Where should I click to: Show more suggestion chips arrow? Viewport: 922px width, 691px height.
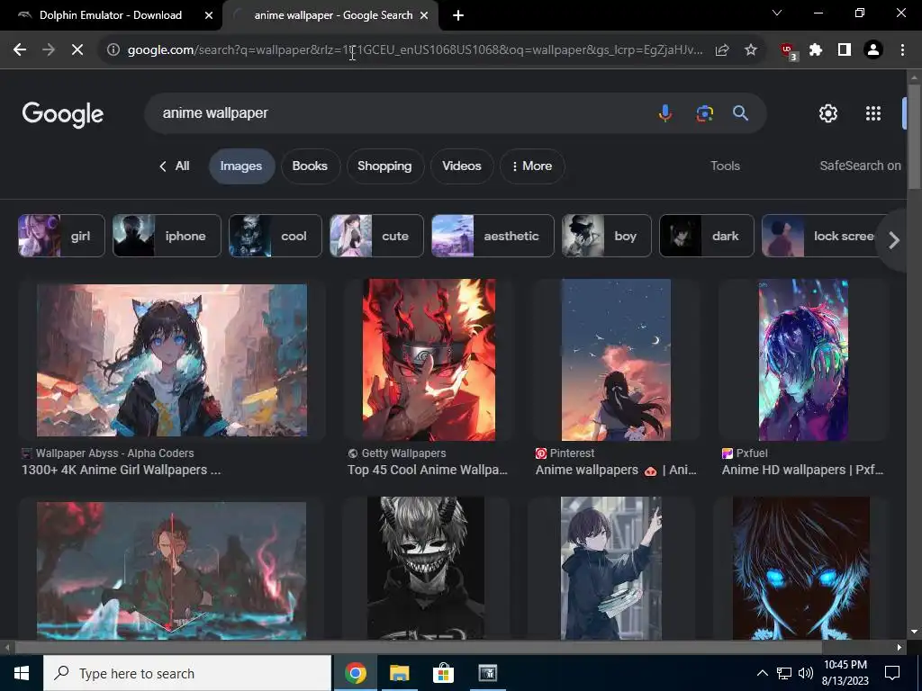[x=894, y=239]
